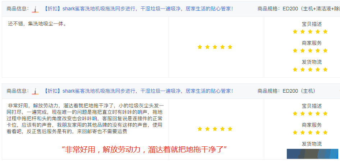340x161 pixels.
Task: Click the 发货物流 label in the second review
Action: (312, 144)
